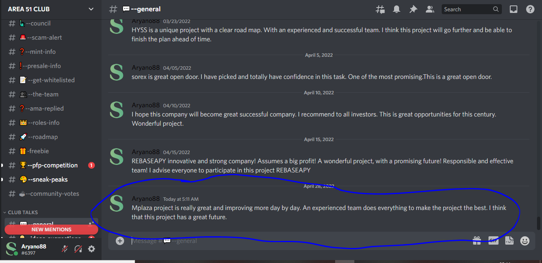Viewport: 542px width, 263px height.
Task: Show pinned messages pin icon
Action: (x=413, y=9)
